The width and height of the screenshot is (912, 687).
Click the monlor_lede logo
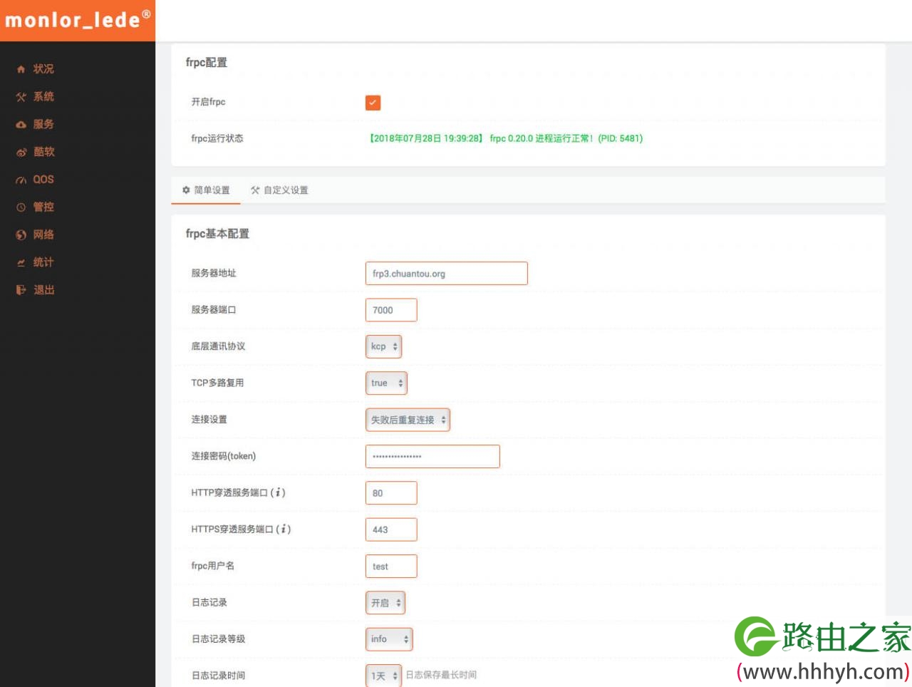coord(78,20)
